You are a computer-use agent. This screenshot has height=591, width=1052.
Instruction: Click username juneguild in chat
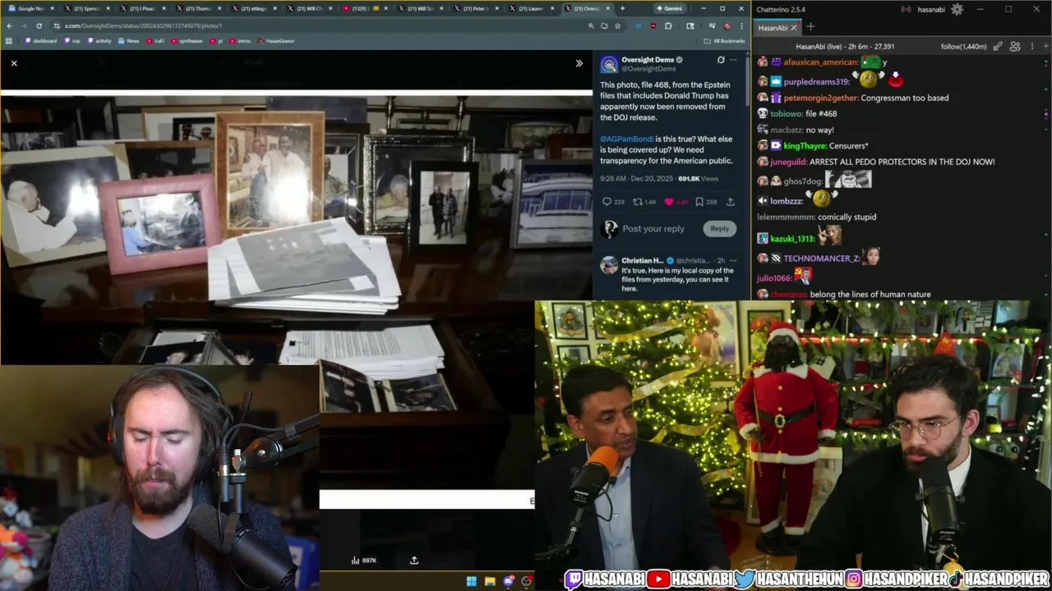pyautogui.click(x=788, y=162)
